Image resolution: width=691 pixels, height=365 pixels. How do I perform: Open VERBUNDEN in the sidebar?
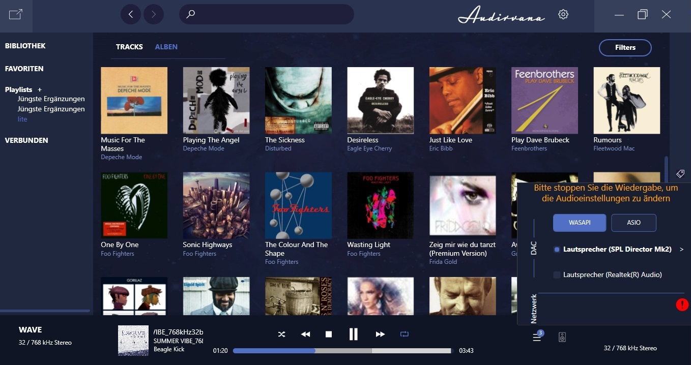point(26,140)
